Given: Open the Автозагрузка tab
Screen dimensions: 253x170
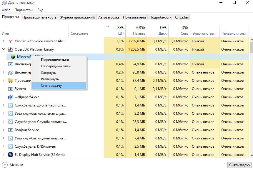Looking at the screenshot, I should (x=109, y=17).
